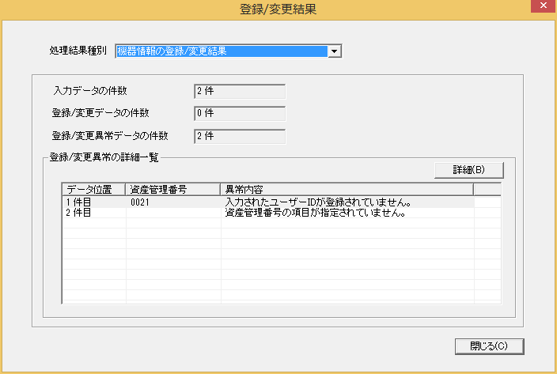Click the 登録/変更データの件数 field showing 0 件
The height and width of the screenshot is (374, 557).
tap(240, 114)
